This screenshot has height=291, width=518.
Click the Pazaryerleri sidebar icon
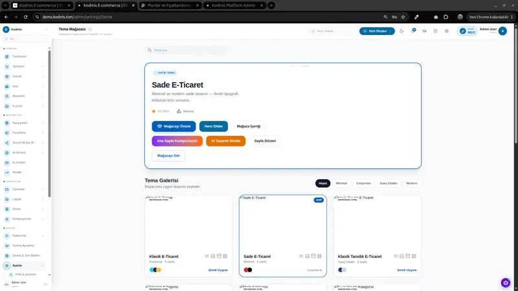pos(7,123)
